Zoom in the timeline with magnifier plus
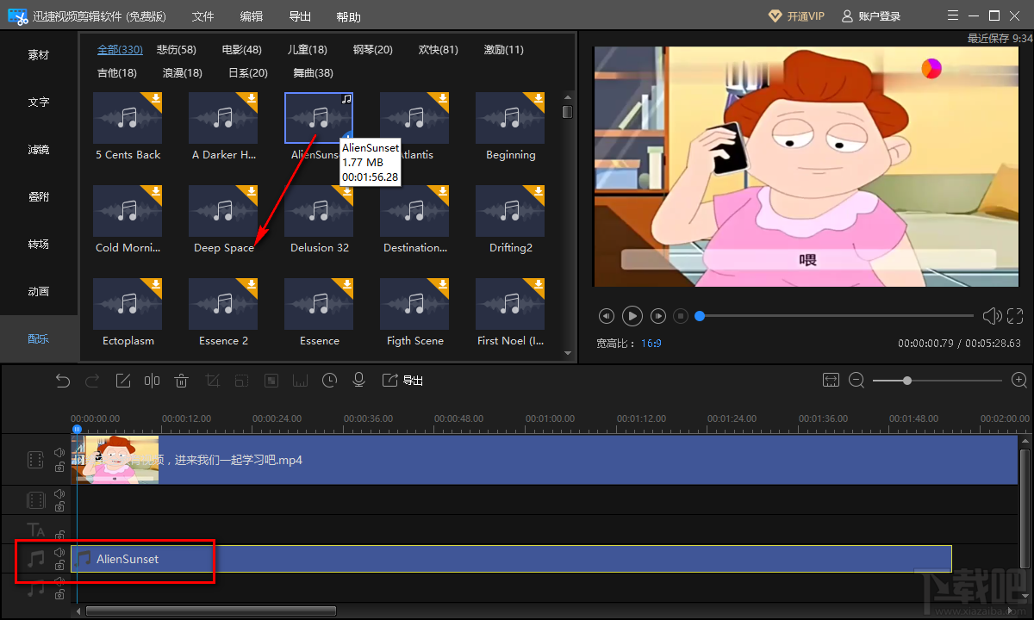 (x=1019, y=380)
